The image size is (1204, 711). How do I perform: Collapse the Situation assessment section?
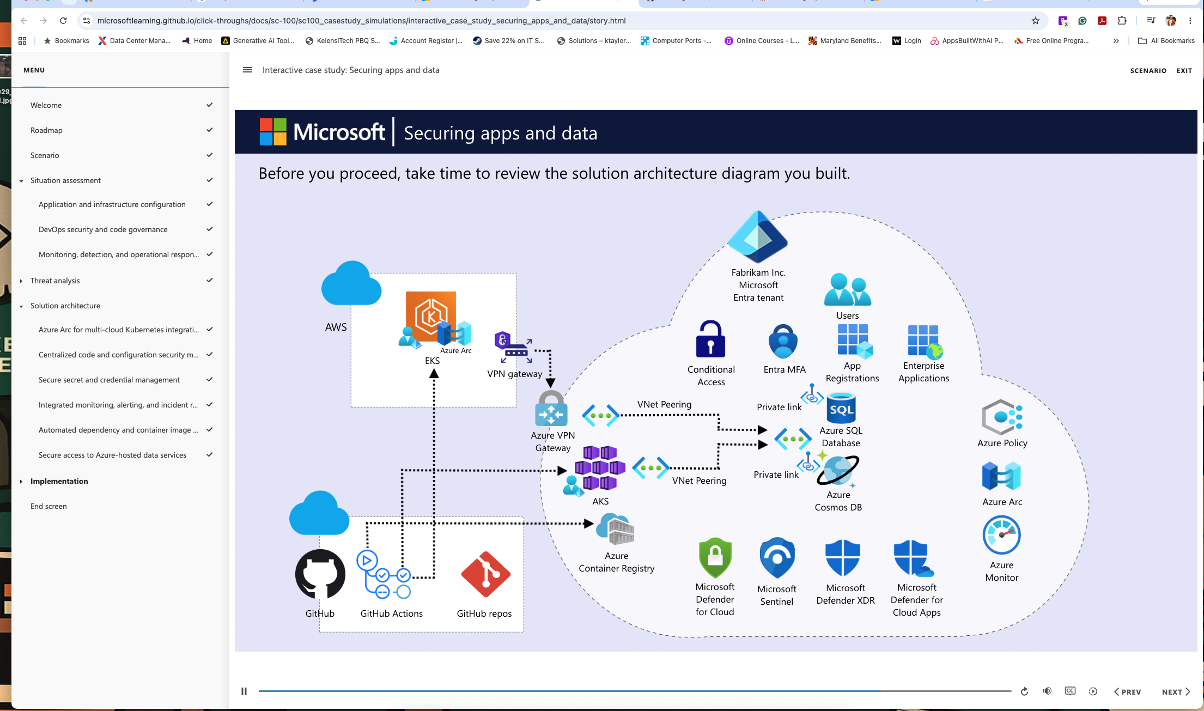click(x=21, y=181)
